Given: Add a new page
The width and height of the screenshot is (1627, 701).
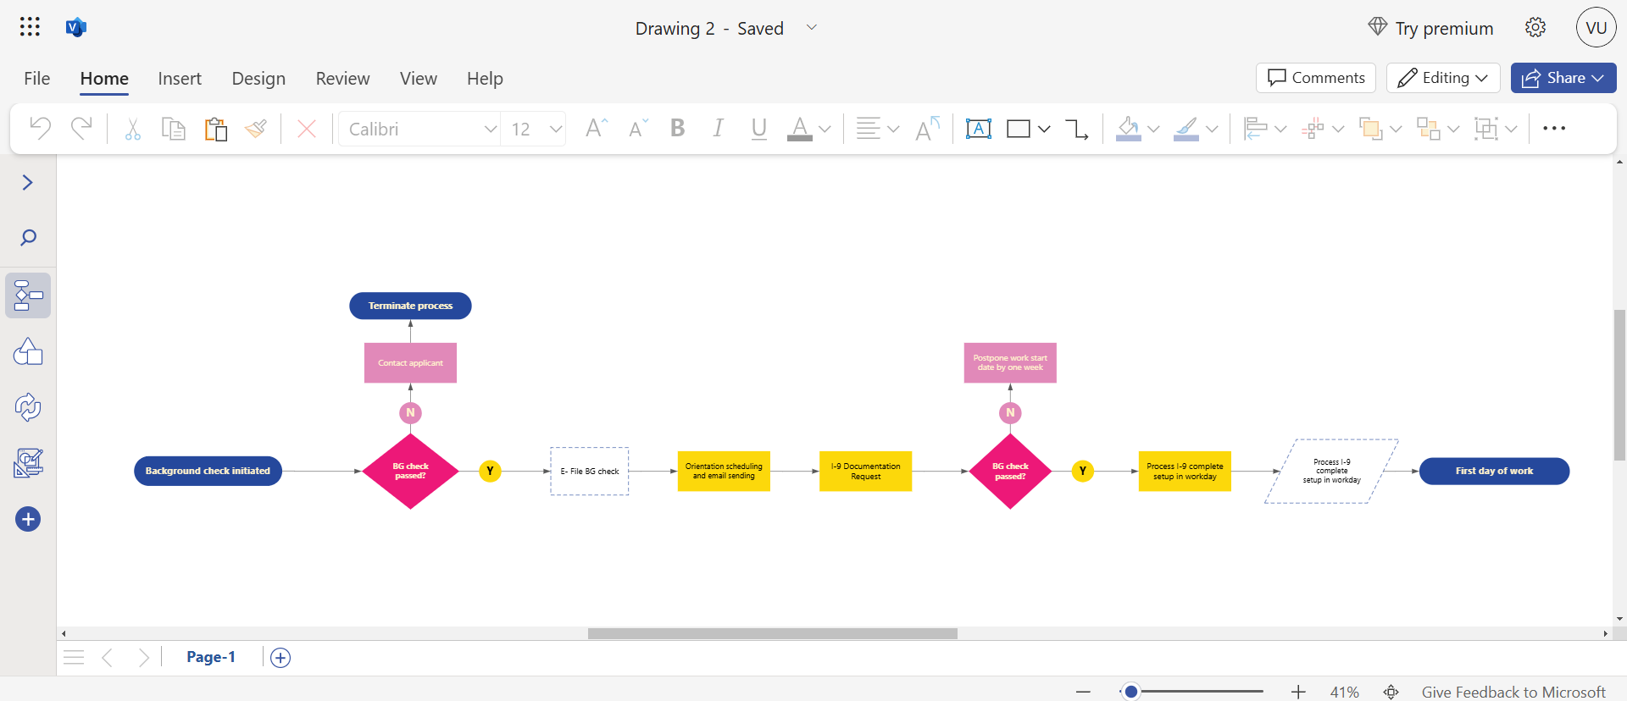Looking at the screenshot, I should click(280, 658).
